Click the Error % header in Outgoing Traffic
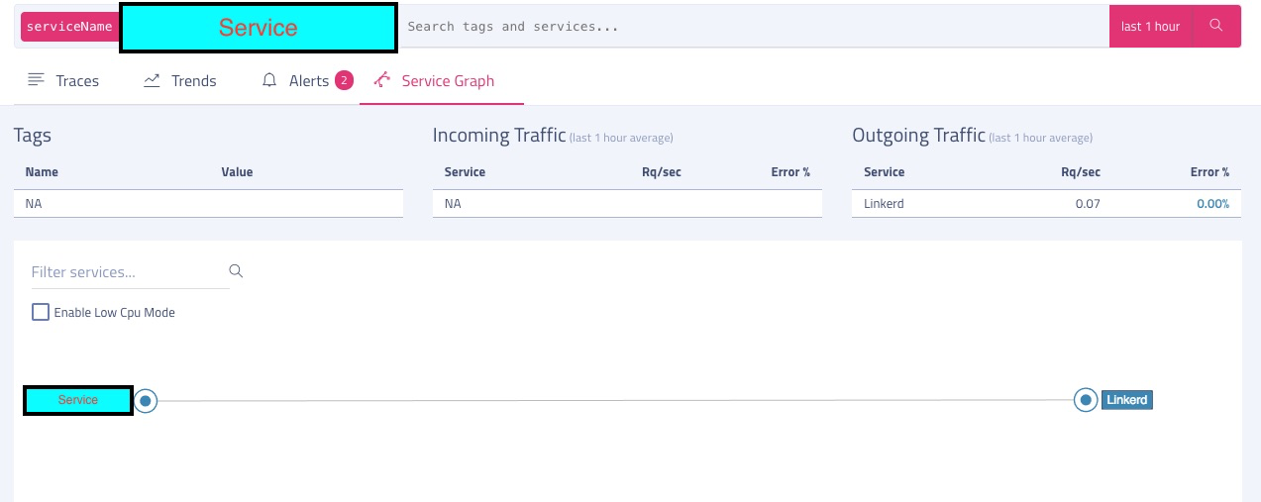1261x502 pixels. (x=1209, y=172)
